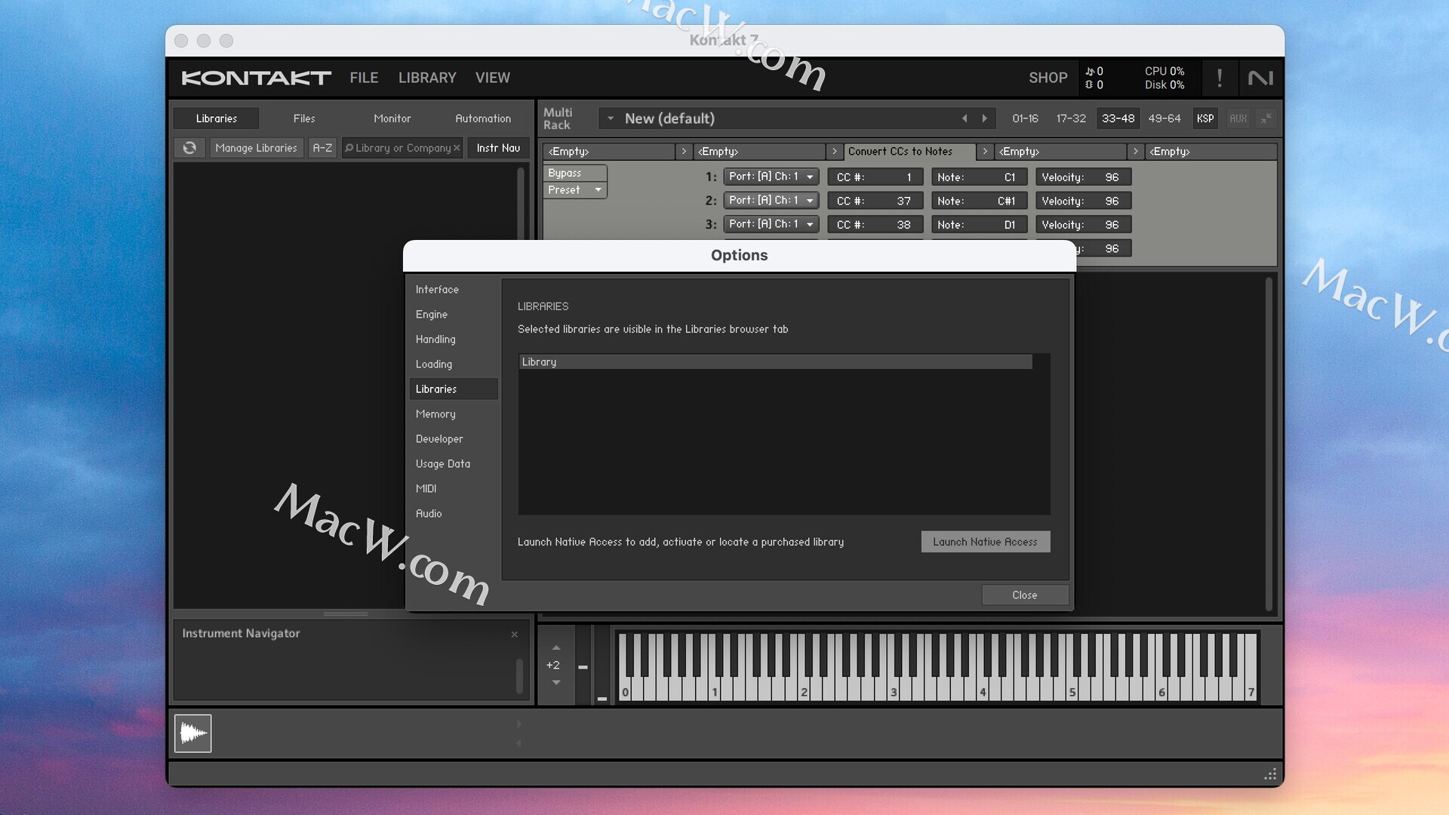The height and width of the screenshot is (815, 1449).
Task: Shift keyboard octave up arrow
Action: [556, 647]
